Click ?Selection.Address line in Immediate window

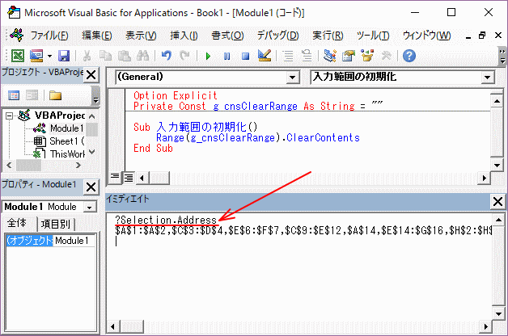click(x=166, y=220)
